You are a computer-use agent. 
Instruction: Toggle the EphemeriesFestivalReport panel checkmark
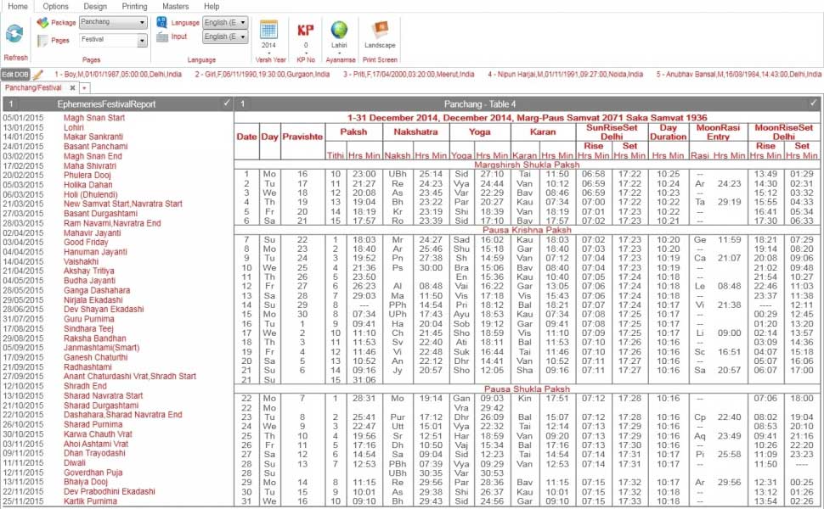coord(227,103)
